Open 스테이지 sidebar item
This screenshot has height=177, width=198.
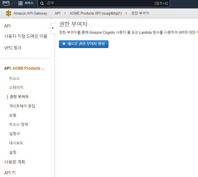(16, 87)
